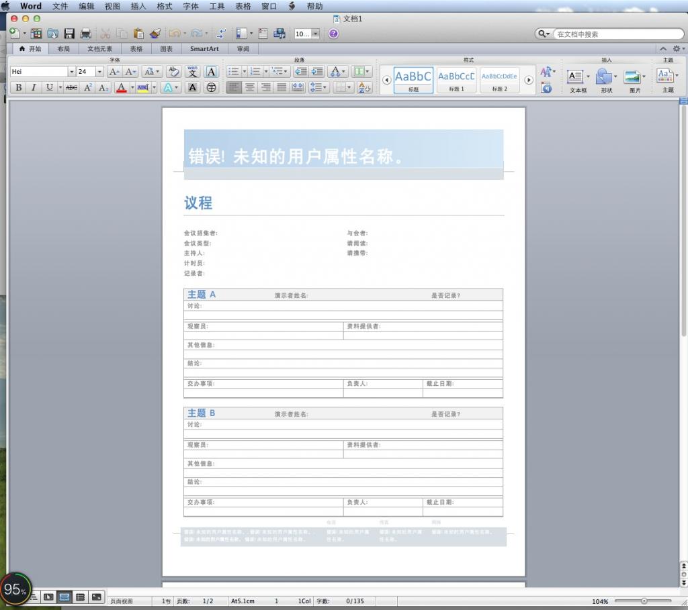This screenshot has height=610, width=688.
Task: Open the 布局 ribbon tab
Action: (x=64, y=48)
